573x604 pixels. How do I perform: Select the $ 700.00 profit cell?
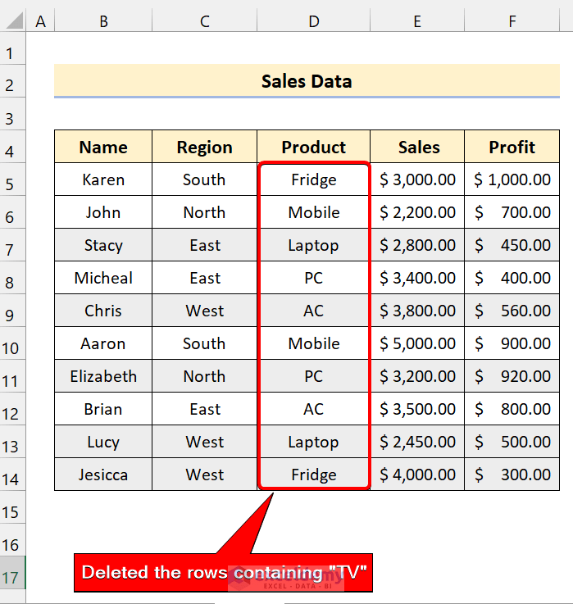(512, 212)
